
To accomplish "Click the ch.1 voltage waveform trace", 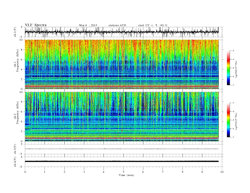I will point(122,32).
